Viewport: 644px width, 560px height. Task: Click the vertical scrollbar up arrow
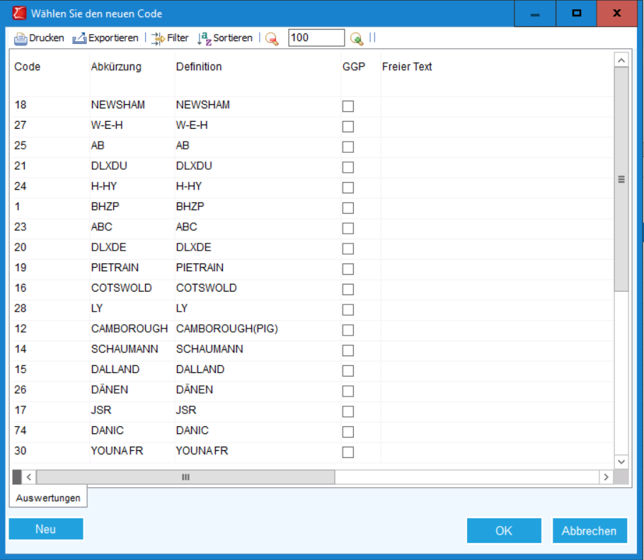(x=621, y=60)
